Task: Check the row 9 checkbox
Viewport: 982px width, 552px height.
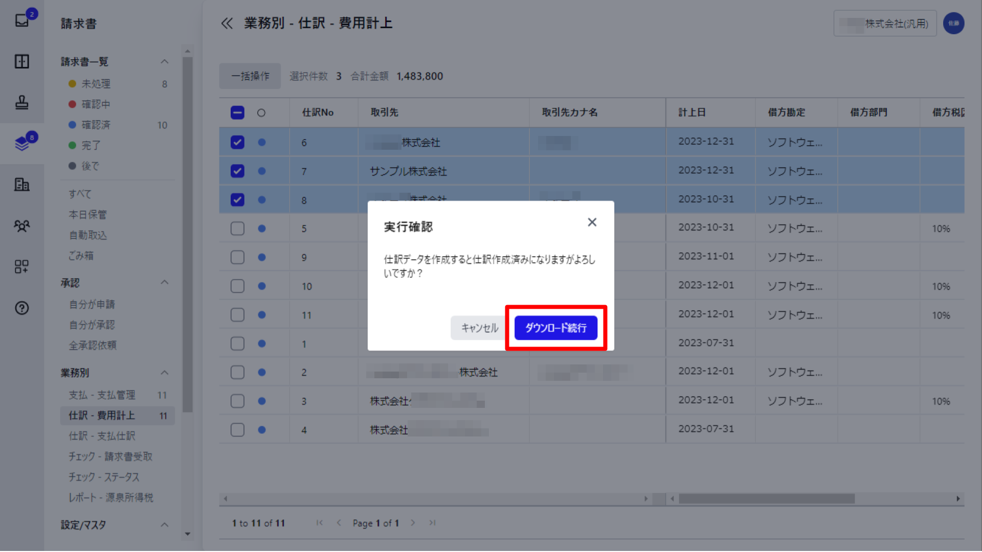Action: pos(237,257)
